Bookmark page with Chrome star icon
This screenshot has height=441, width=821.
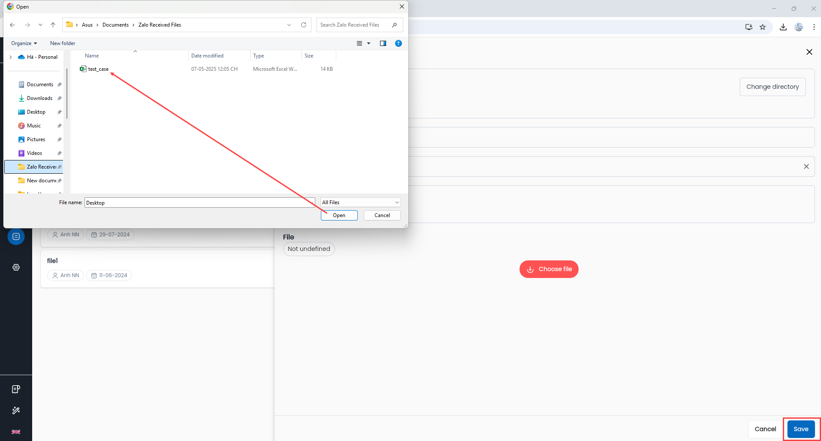pyautogui.click(x=763, y=27)
